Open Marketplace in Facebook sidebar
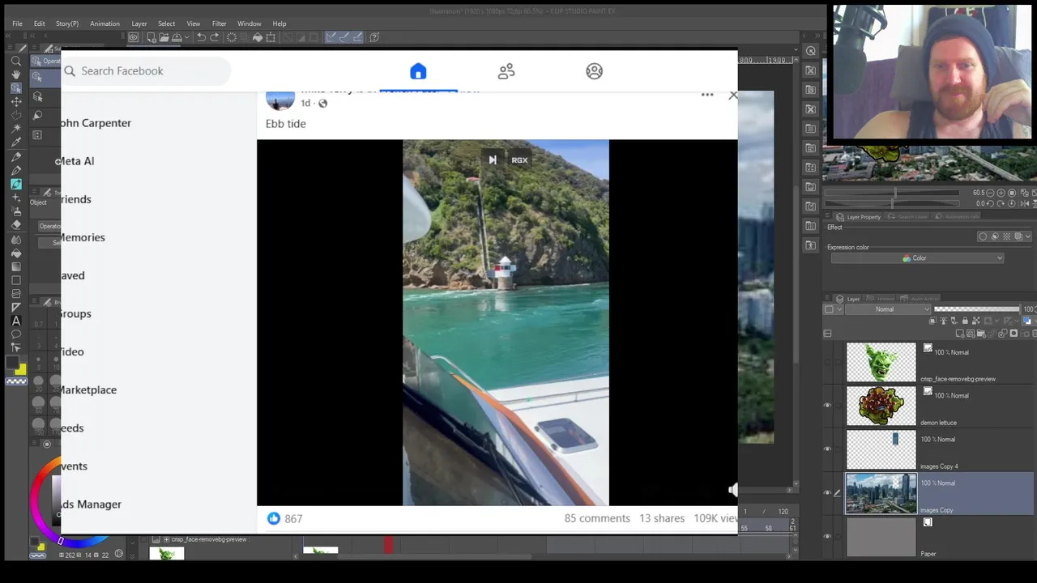This screenshot has height=583, width=1037. (87, 389)
